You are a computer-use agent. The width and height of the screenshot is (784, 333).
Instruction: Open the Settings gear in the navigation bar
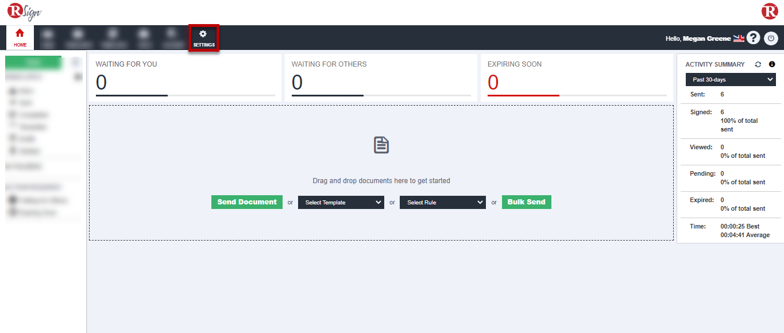(203, 37)
